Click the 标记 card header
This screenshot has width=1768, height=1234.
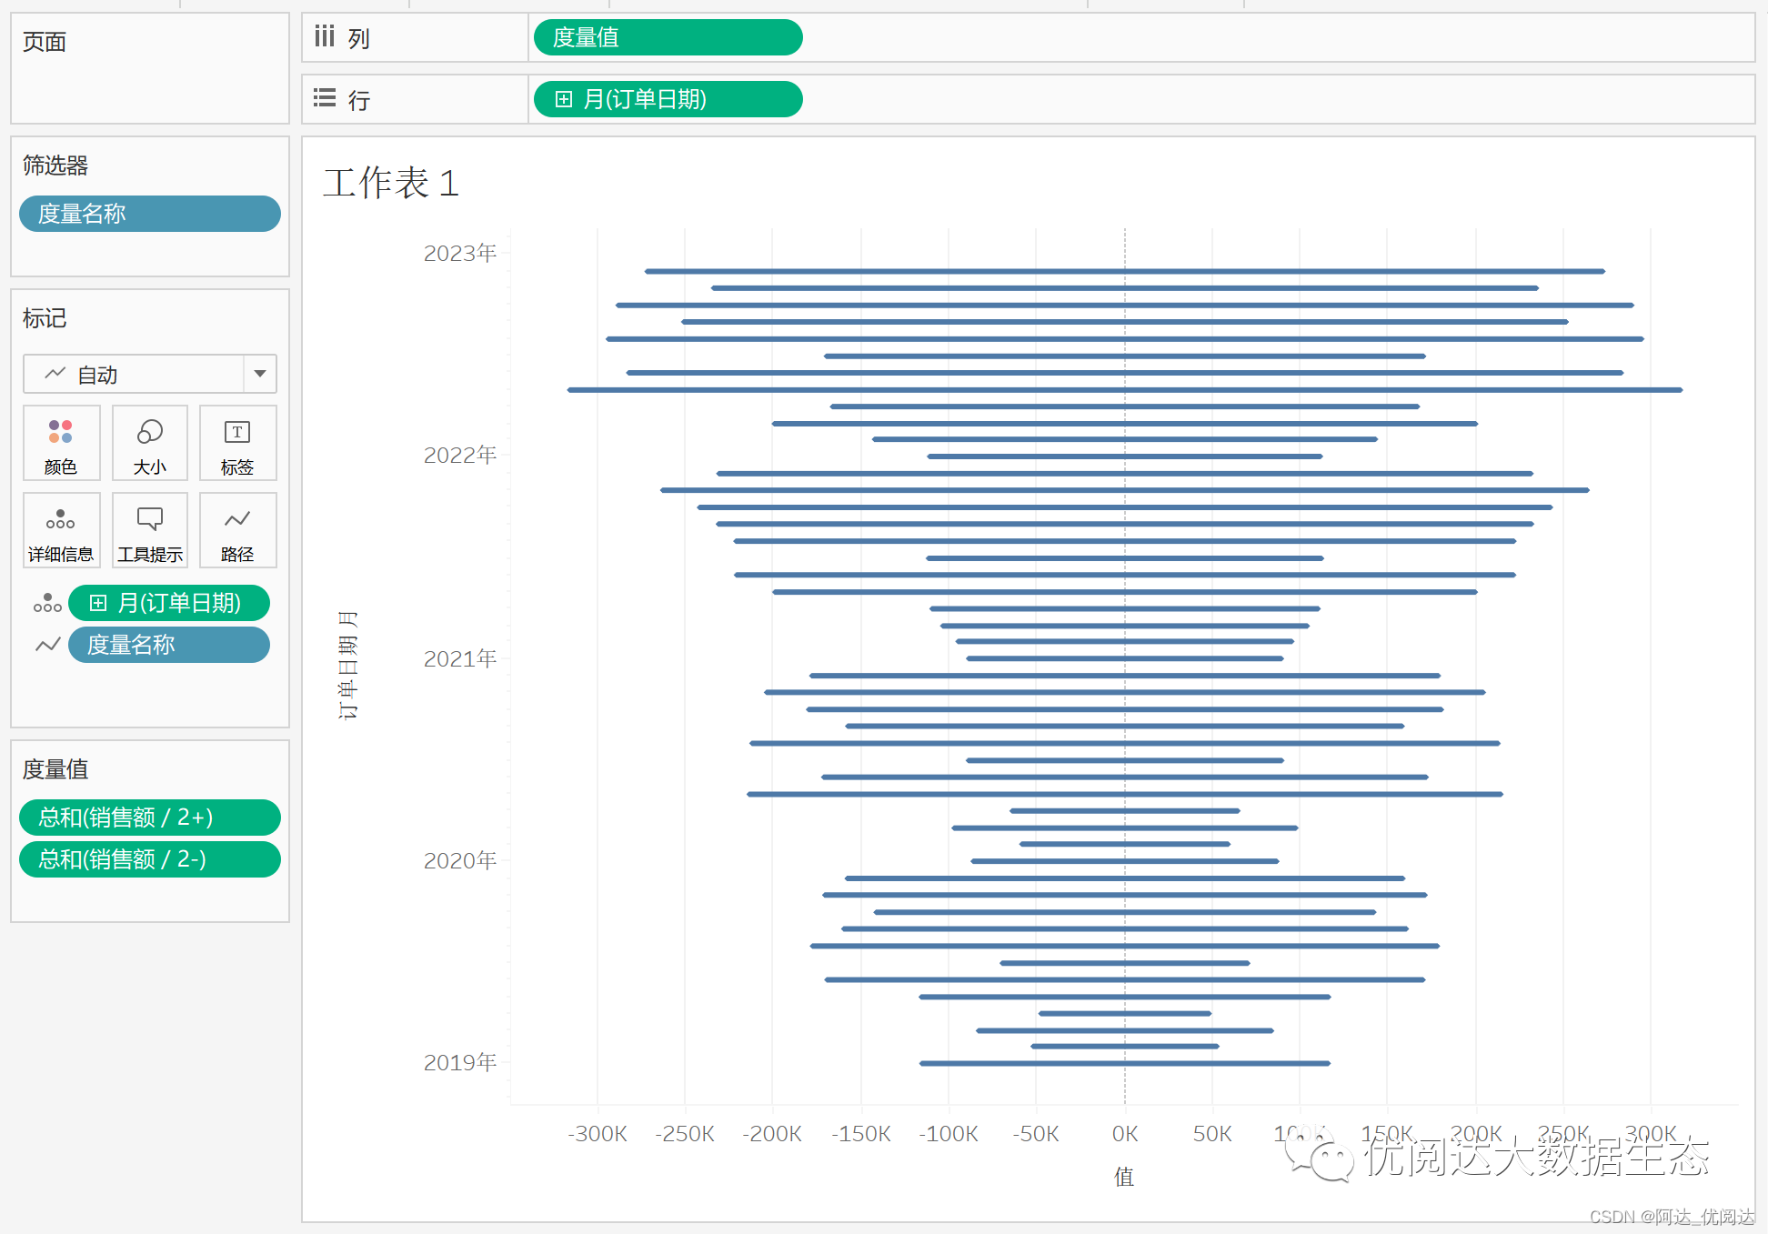pyautogui.click(x=45, y=318)
